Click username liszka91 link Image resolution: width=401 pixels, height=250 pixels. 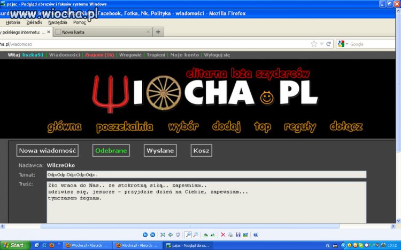tap(33, 55)
